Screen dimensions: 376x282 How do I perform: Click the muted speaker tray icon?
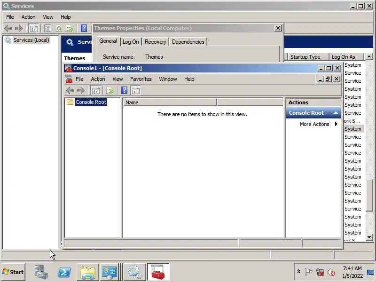[331, 272]
